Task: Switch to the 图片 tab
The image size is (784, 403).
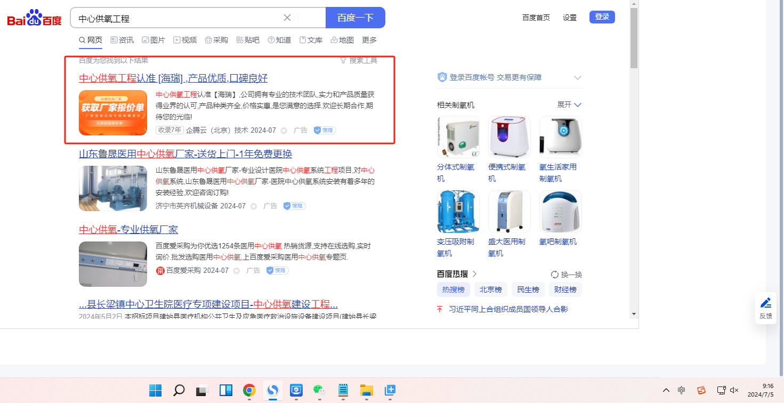Action: [153, 40]
